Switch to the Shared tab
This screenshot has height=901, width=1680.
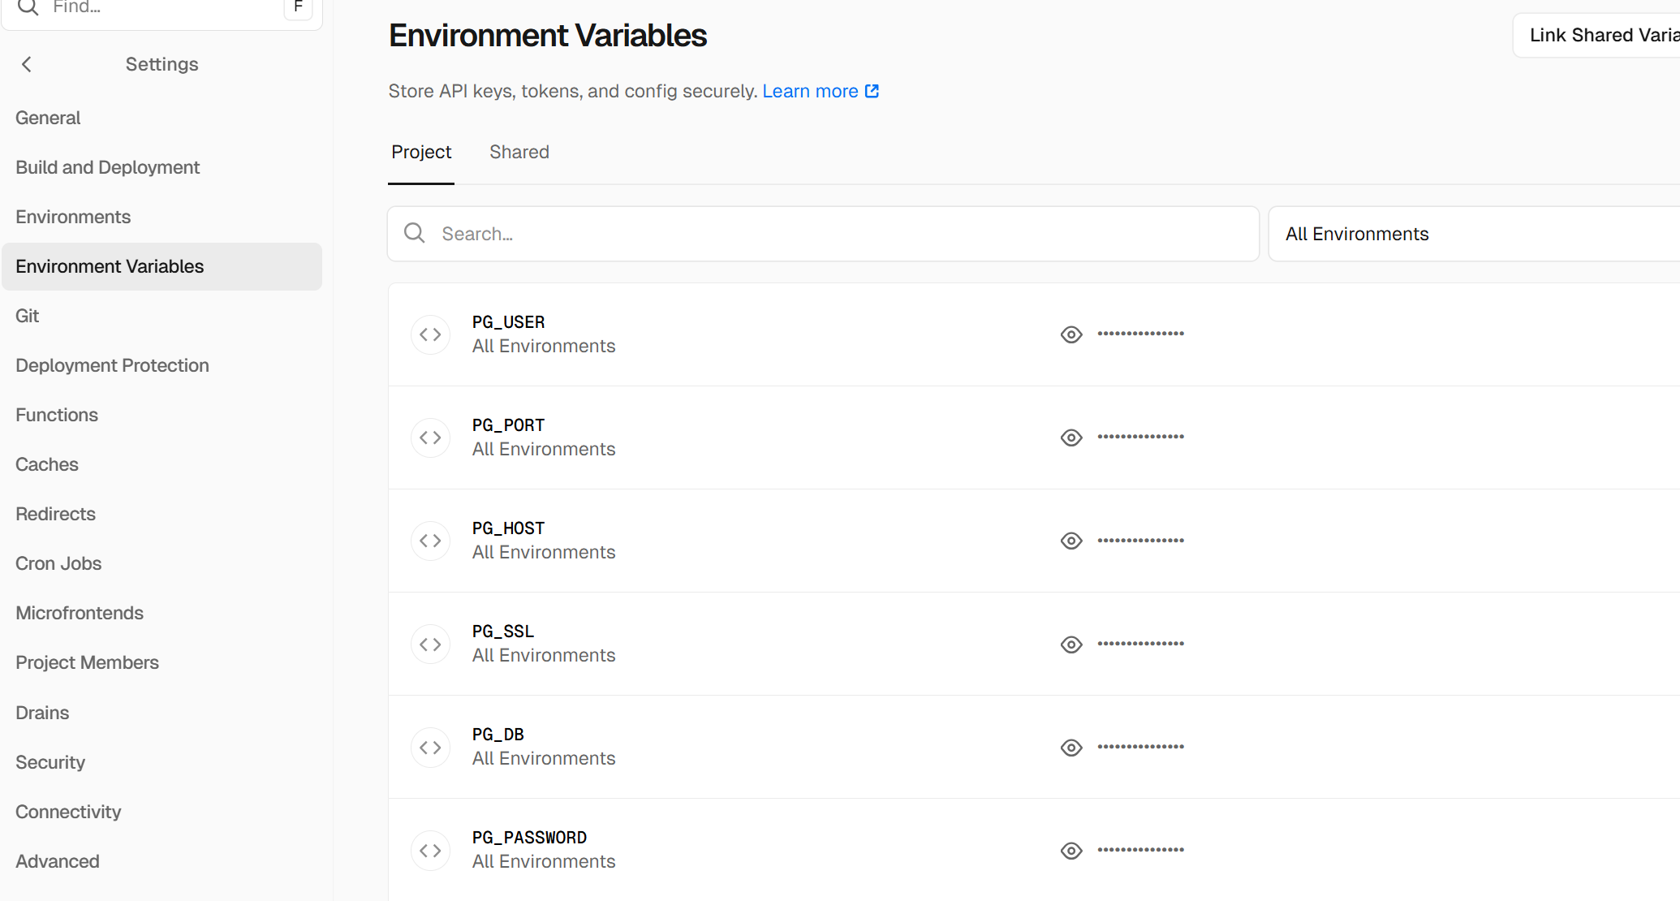coord(519,152)
